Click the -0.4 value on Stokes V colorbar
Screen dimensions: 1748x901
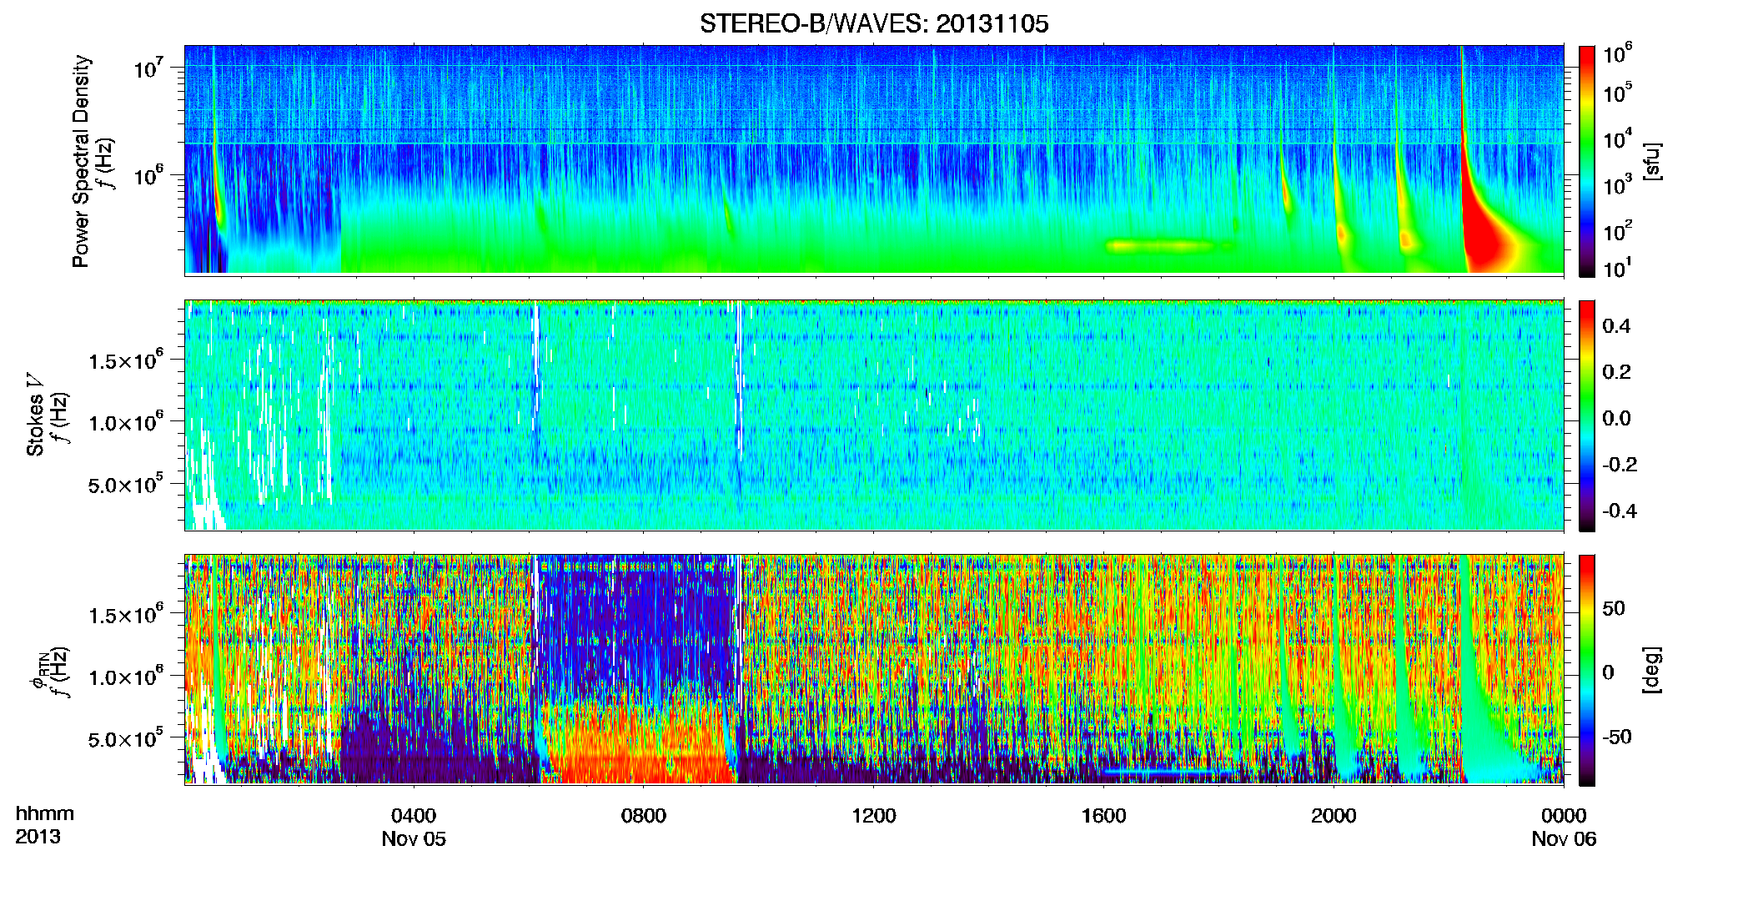1619,511
